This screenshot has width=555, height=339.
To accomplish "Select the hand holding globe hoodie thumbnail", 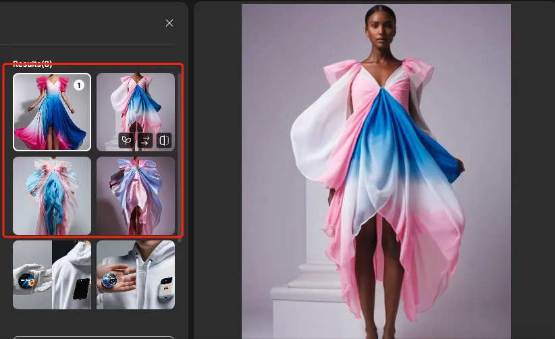I will click(135, 274).
